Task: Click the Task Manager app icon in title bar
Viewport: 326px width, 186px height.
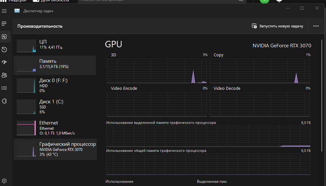Action: pos(17,11)
